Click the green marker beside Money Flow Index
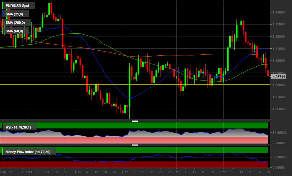This screenshot has height=176, width=292. 3,152
